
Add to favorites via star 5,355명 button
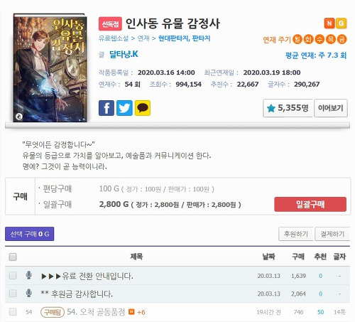coord(288,108)
